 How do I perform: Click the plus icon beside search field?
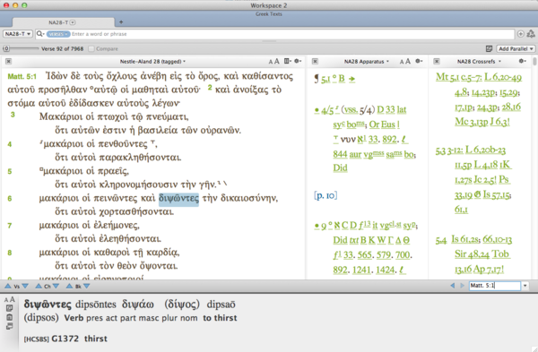(x=520, y=34)
